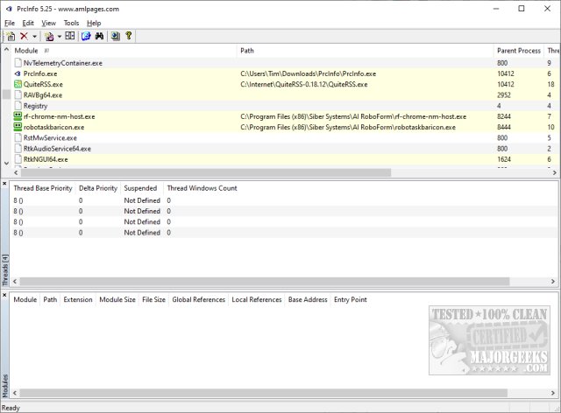Sort threads by Delta Priority column

[98, 188]
